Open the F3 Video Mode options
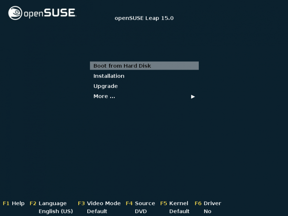The image size is (288, 216). [99, 203]
